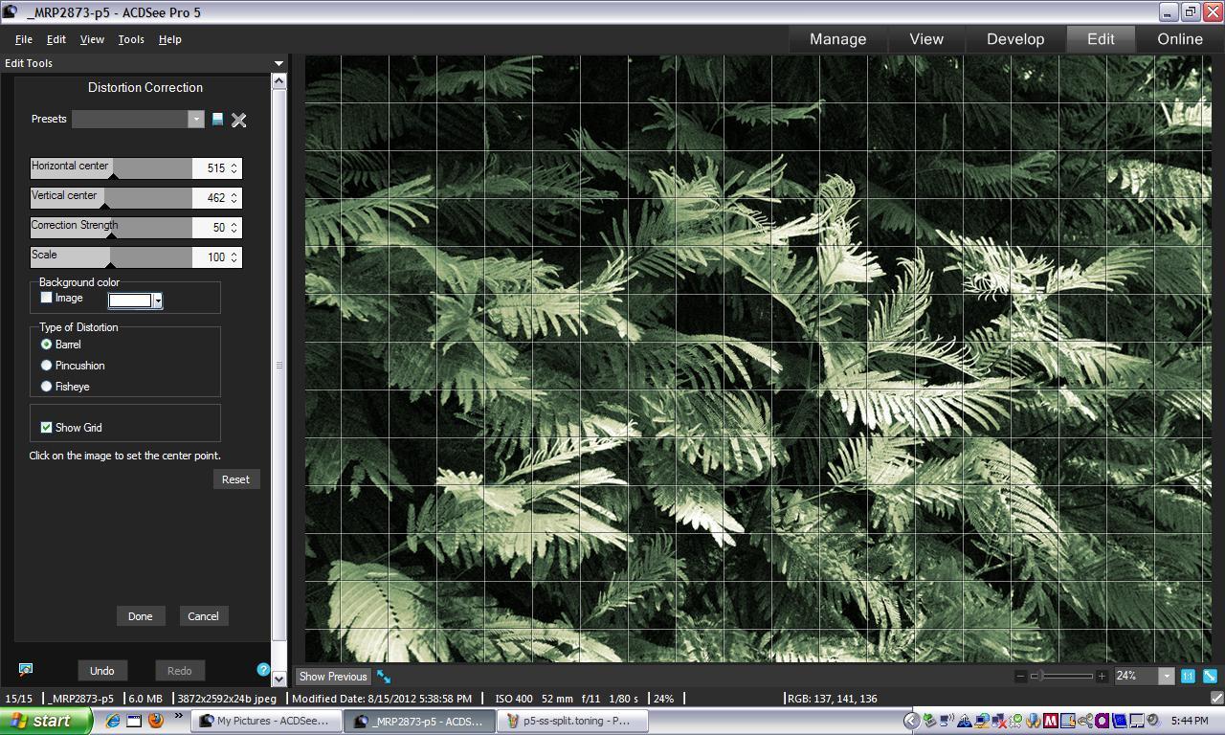1225x735 pixels.
Task: Uncheck the Show Grid checkbox
Action: click(x=46, y=428)
